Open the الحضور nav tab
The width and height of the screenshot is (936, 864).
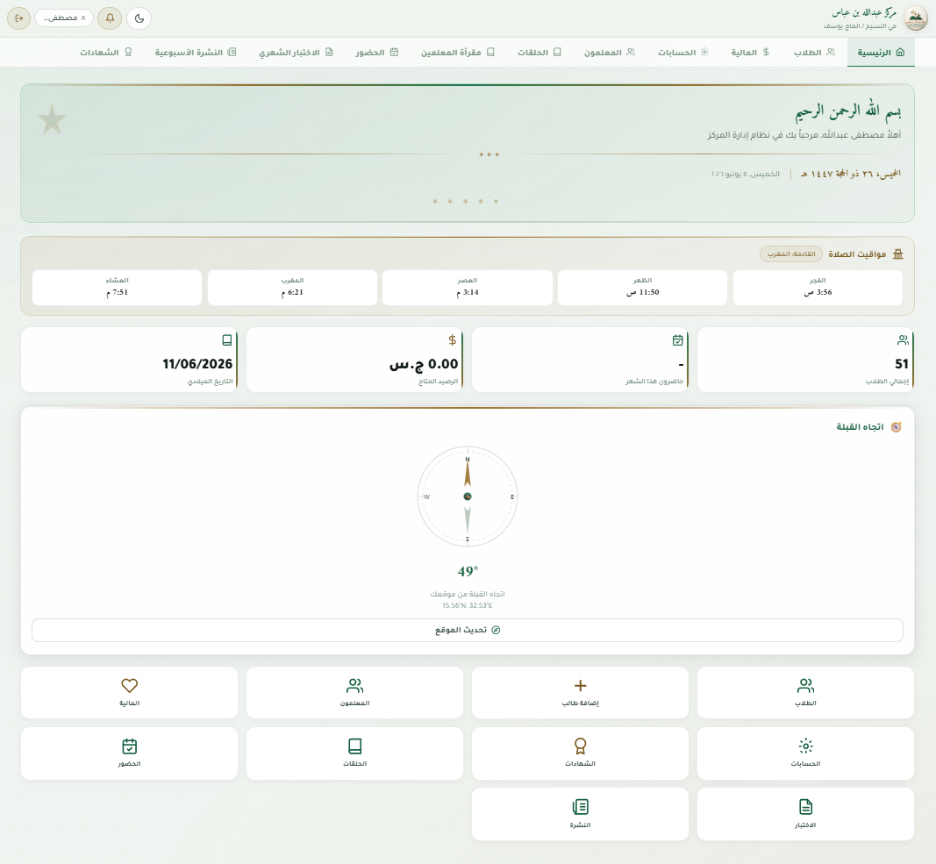coord(376,53)
